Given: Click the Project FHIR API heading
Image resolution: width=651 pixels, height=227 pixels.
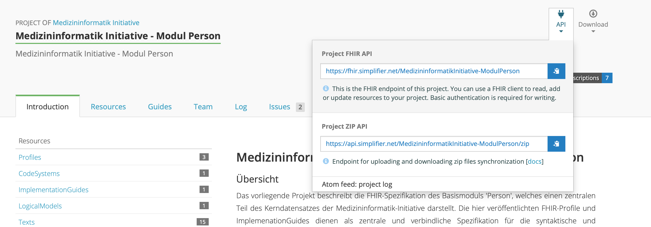Looking at the screenshot, I should [x=347, y=54].
